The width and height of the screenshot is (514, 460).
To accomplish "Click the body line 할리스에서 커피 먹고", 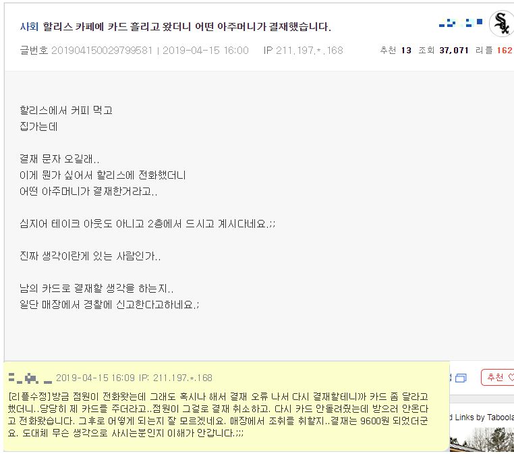I will point(66,110).
